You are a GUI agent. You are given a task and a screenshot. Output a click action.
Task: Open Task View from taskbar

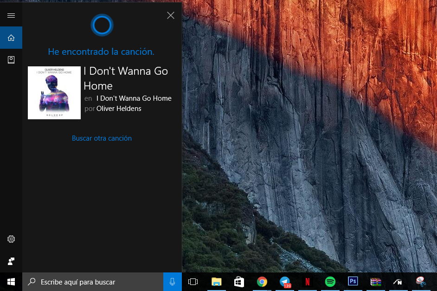(193, 282)
